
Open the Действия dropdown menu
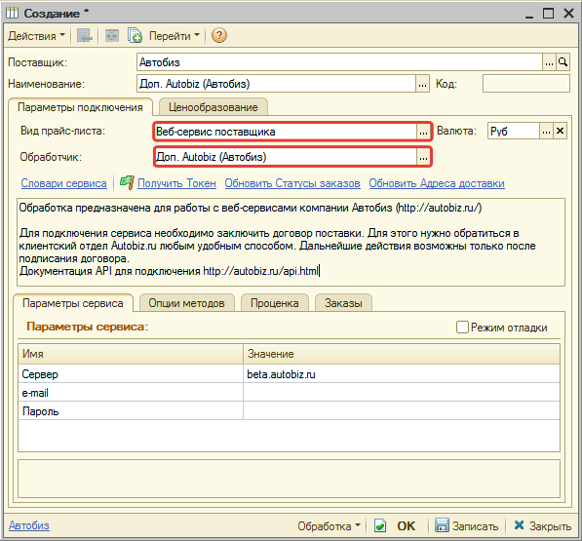pos(36,36)
